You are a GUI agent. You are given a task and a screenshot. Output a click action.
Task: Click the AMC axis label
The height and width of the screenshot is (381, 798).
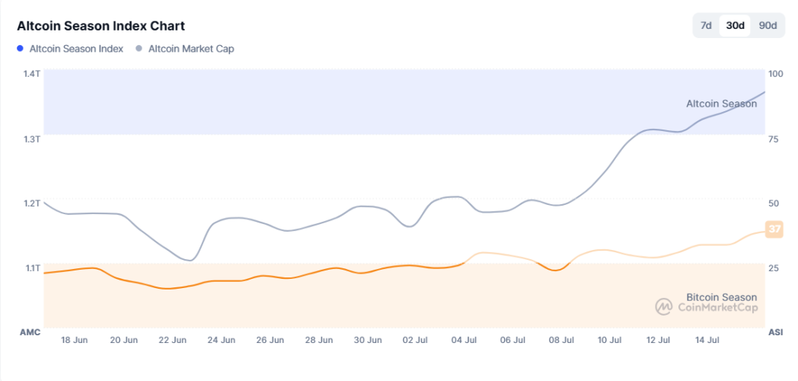[30, 333]
